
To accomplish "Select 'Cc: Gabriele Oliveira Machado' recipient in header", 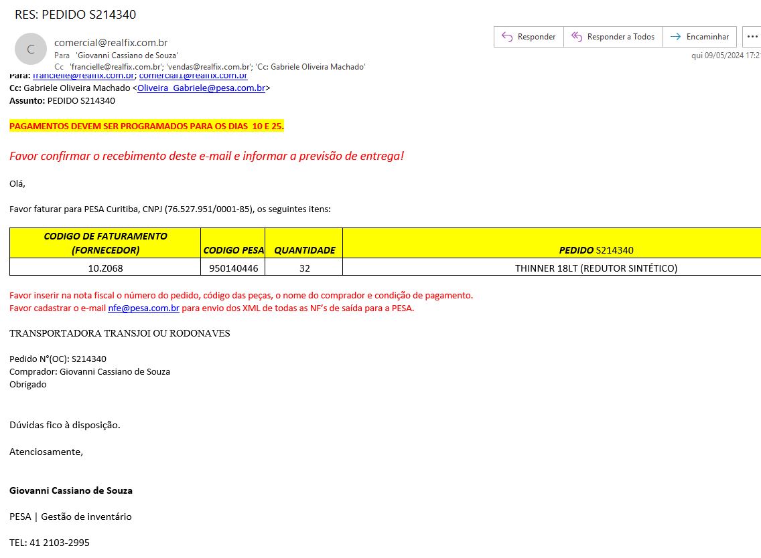I will (x=310, y=67).
